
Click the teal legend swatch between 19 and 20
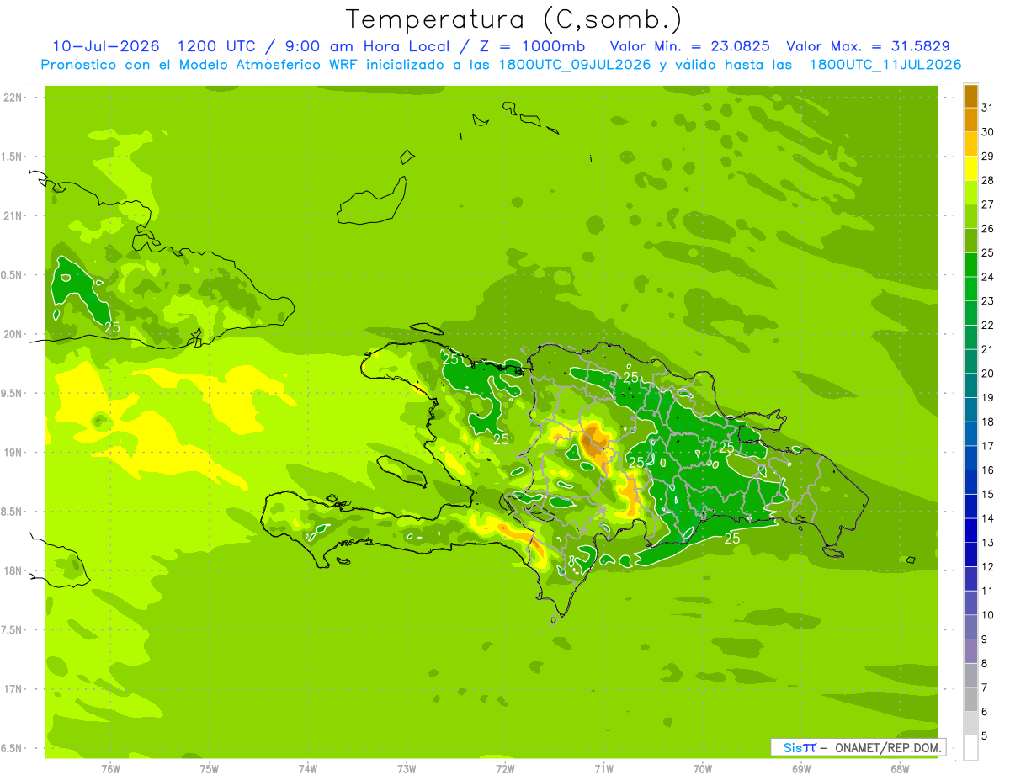970,386
